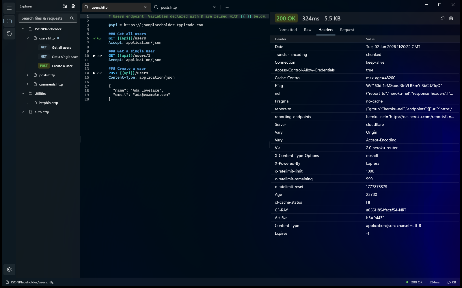Click the Value column heading
This screenshot has height=288, width=462.
(370, 39)
